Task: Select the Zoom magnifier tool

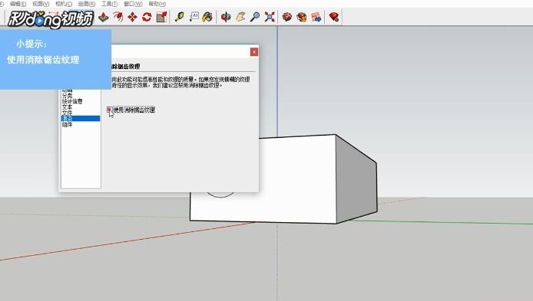Action: [255, 17]
